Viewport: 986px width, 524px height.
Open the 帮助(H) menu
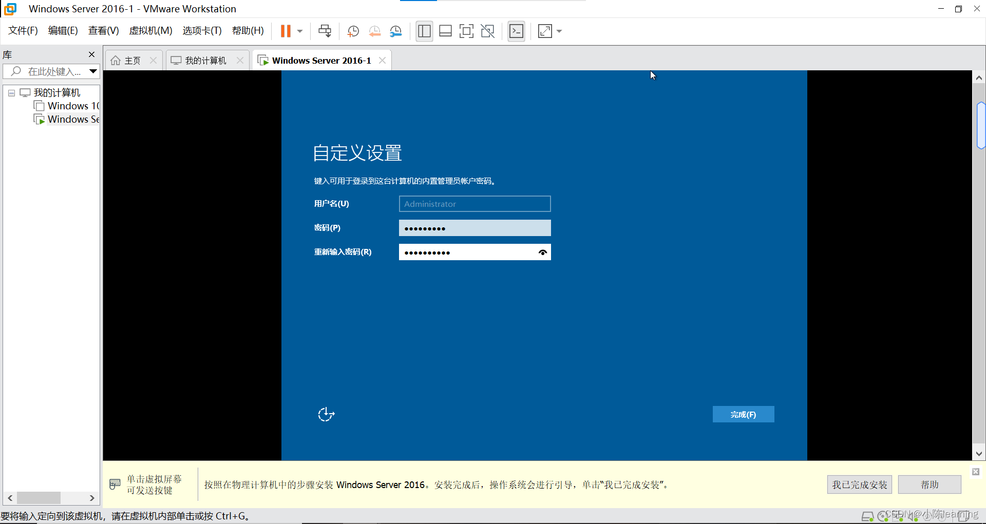point(248,31)
